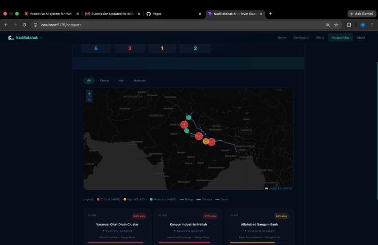Select the NadiRakshak AI browser tab
This screenshot has height=245, width=378.
point(235,14)
